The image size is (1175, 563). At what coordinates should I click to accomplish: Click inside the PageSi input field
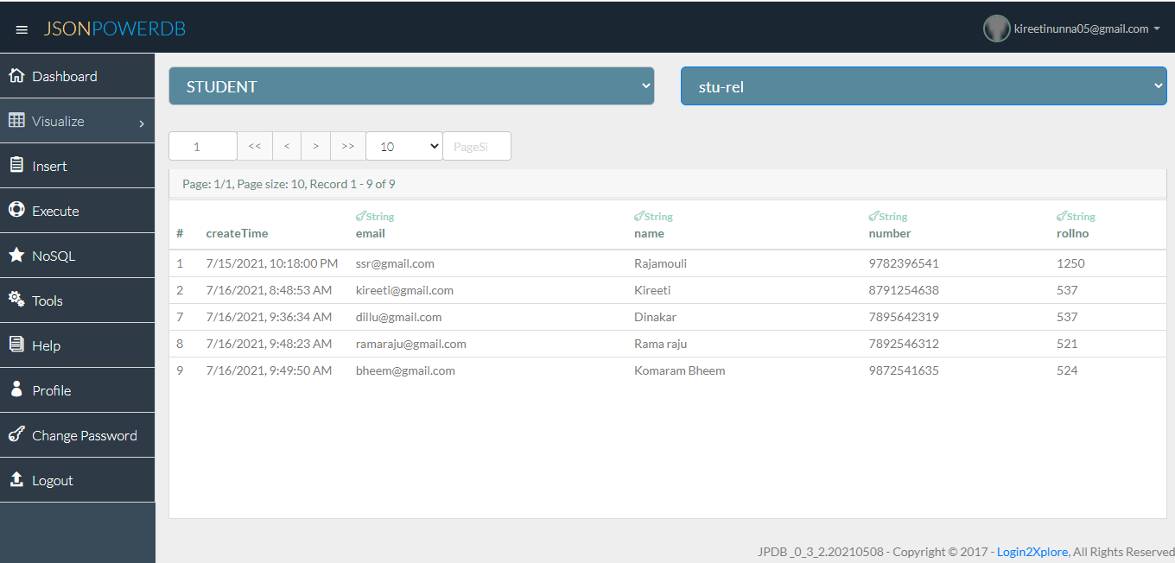point(476,145)
